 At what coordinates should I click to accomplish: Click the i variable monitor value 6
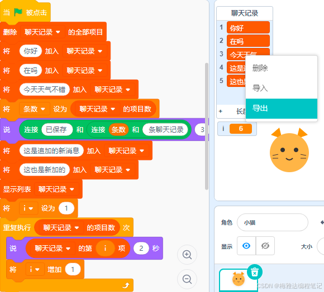(241, 129)
